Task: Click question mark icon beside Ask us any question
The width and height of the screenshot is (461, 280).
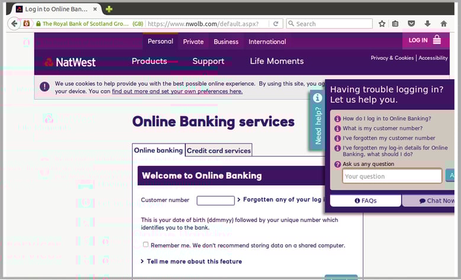Action: pos(337,164)
